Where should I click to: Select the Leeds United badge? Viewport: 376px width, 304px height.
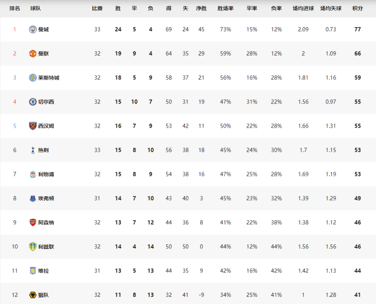(32, 246)
